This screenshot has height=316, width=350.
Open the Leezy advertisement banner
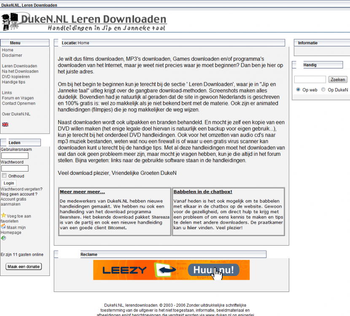coord(171,270)
